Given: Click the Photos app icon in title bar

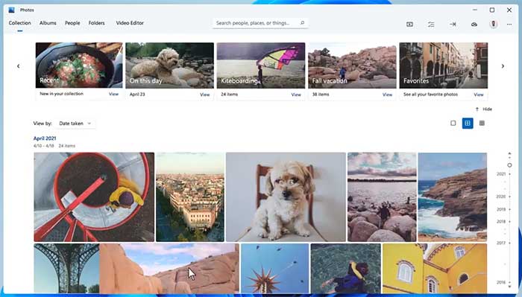Looking at the screenshot, I should click(12, 10).
